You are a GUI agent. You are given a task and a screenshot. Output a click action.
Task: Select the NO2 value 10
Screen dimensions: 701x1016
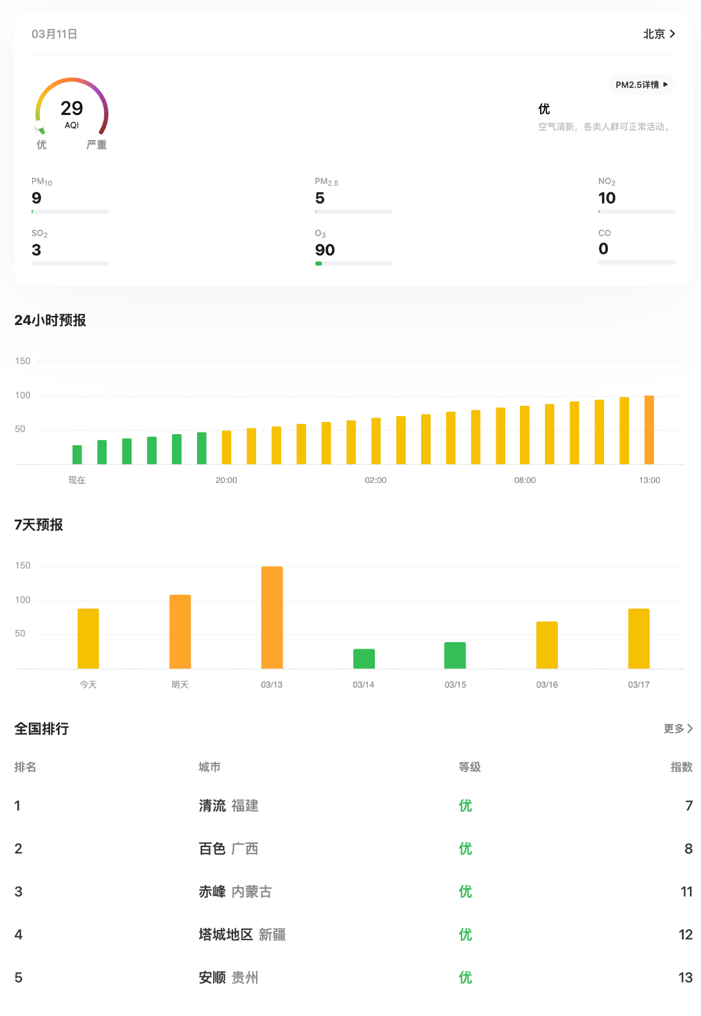[607, 198]
